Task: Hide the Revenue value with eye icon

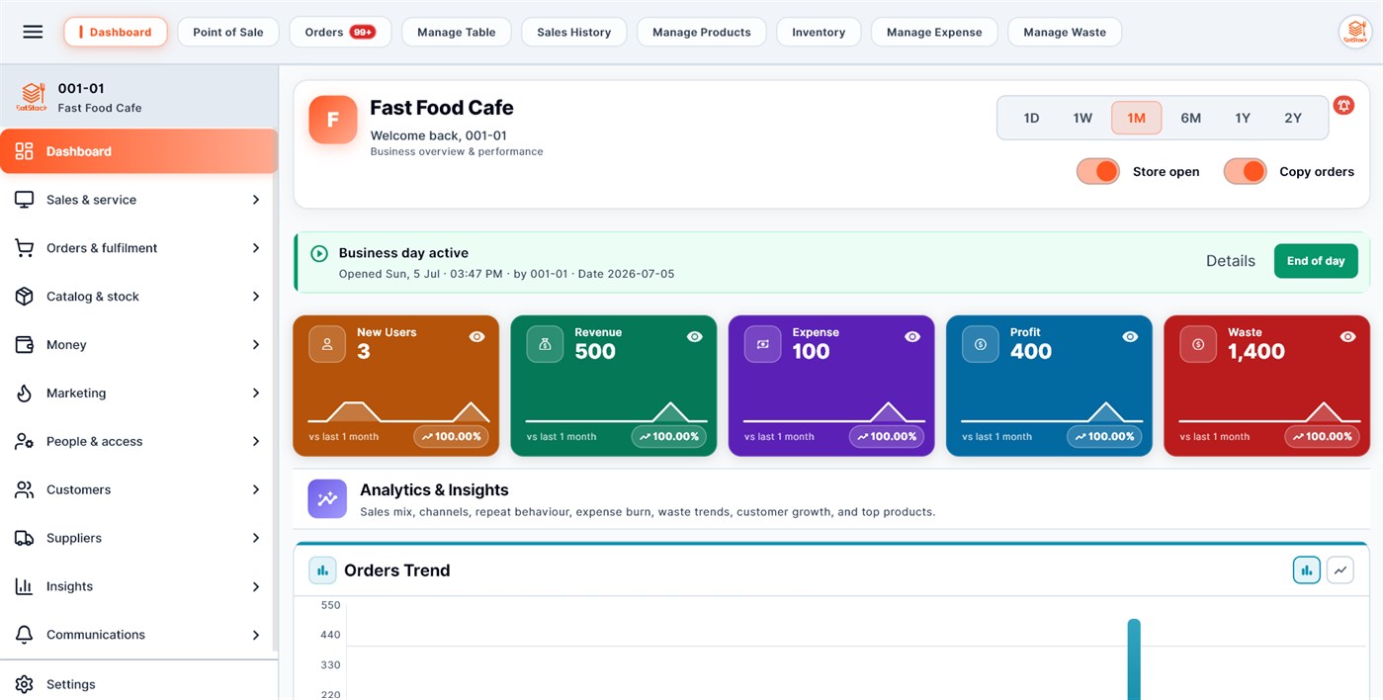Action: (695, 337)
